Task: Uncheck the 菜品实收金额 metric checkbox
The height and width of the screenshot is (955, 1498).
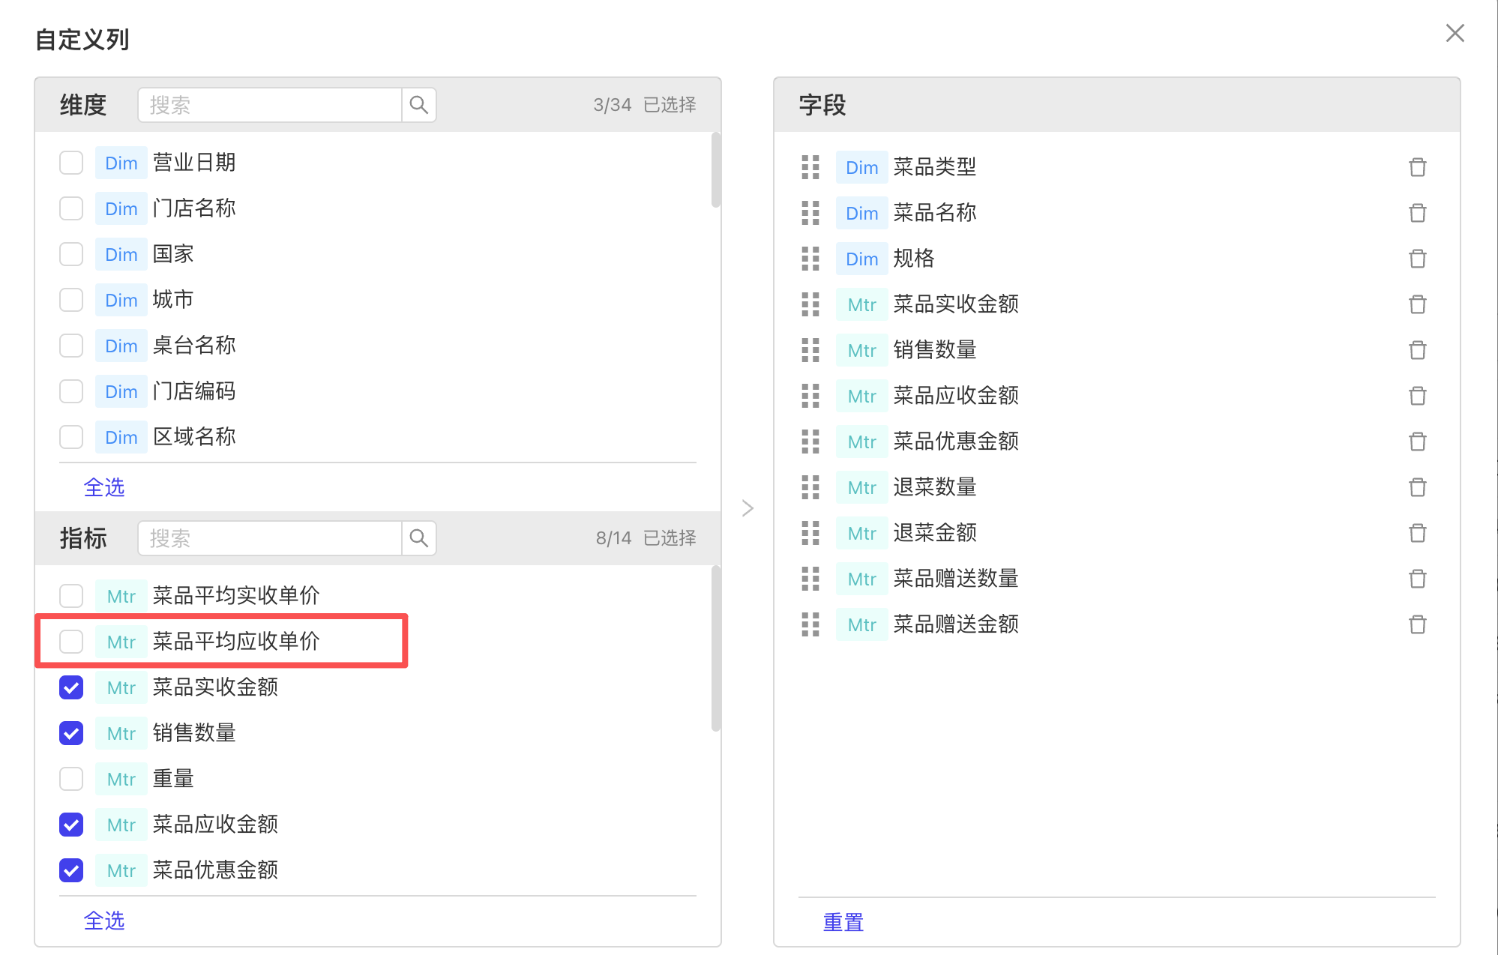Action: (x=71, y=687)
